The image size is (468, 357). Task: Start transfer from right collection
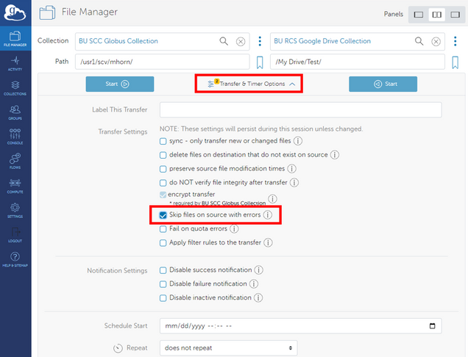click(383, 84)
